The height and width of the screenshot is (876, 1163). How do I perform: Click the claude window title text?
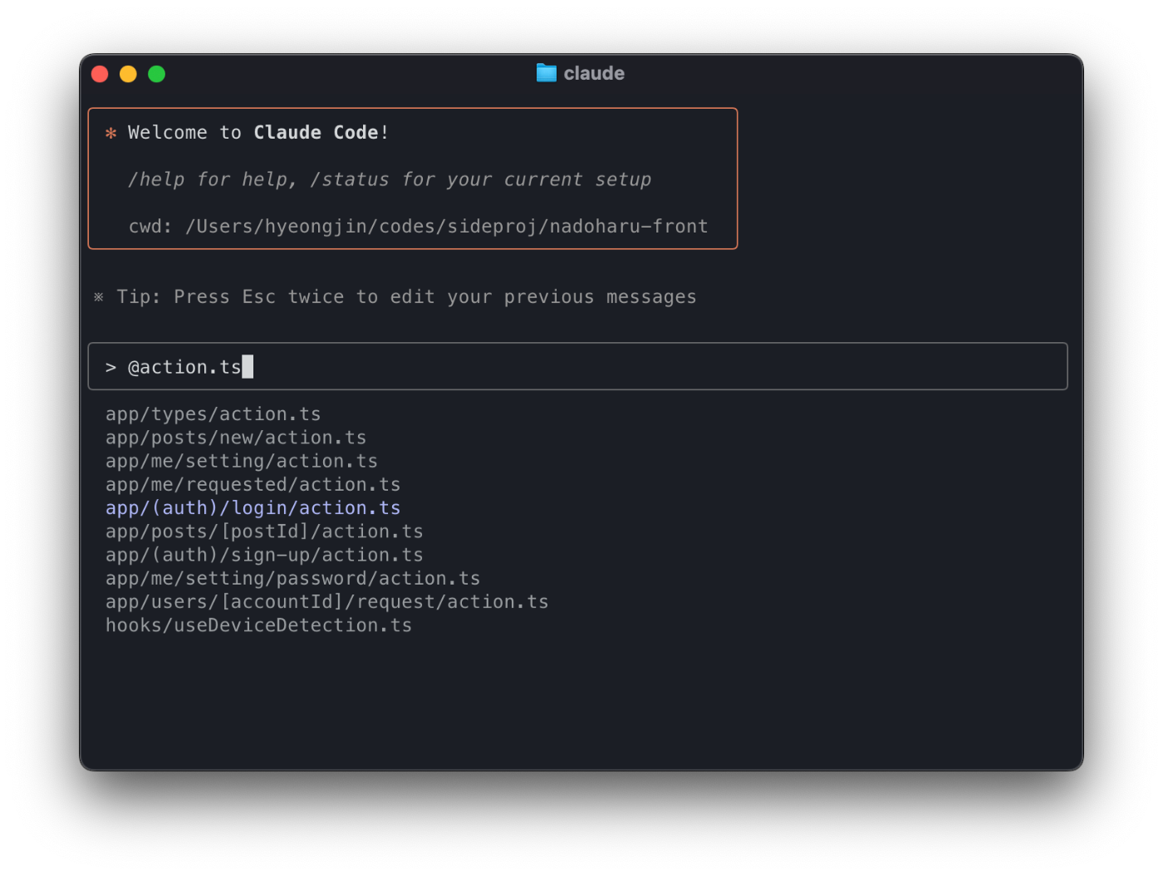click(594, 73)
